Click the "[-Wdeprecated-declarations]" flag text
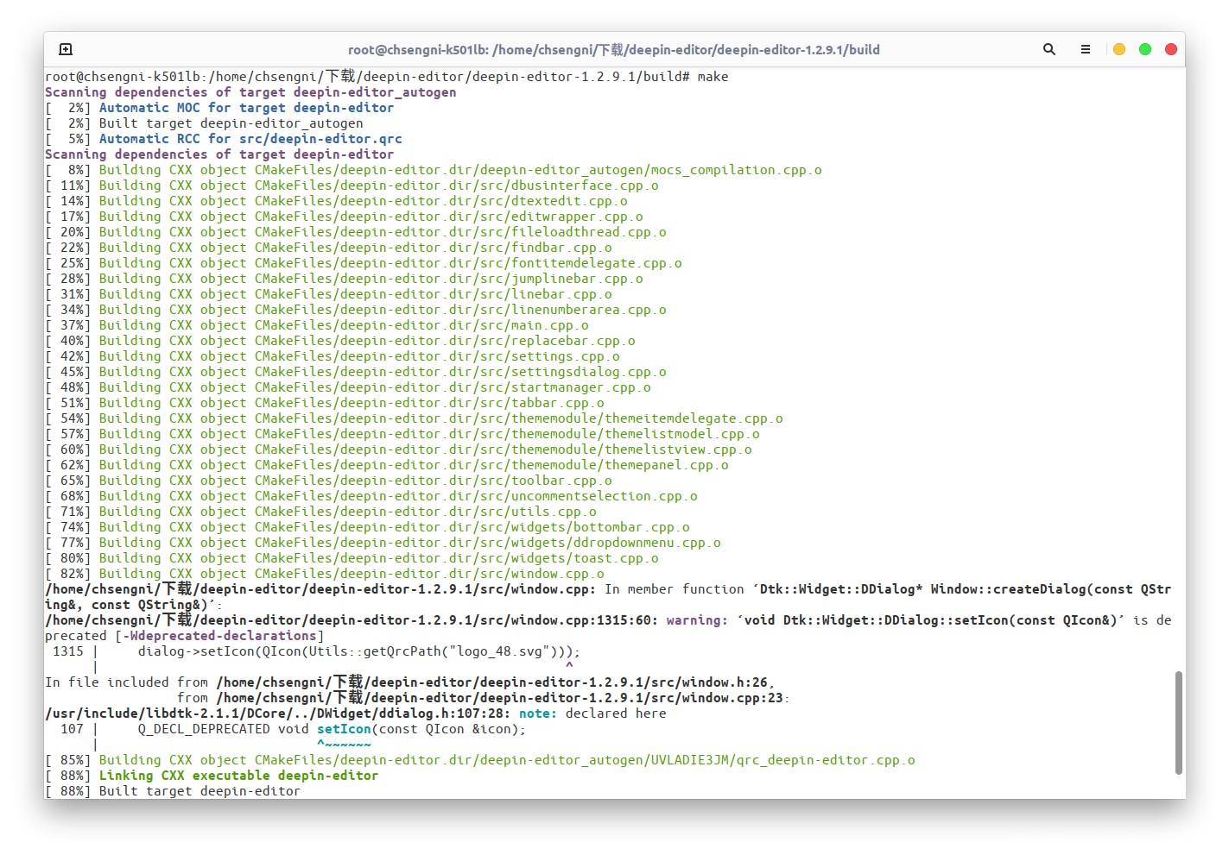Viewport: 1229px width, 855px height. pos(219,636)
